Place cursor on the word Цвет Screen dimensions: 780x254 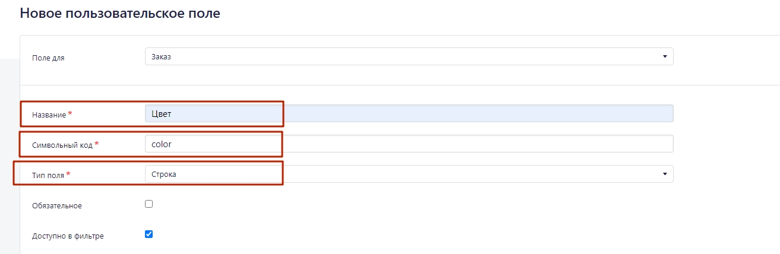point(162,114)
